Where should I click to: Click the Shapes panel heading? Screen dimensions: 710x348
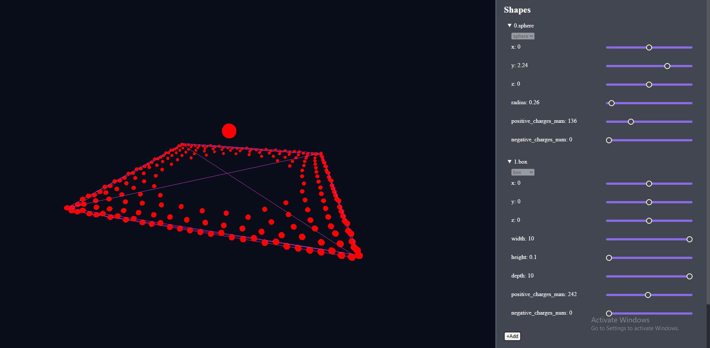click(x=517, y=10)
